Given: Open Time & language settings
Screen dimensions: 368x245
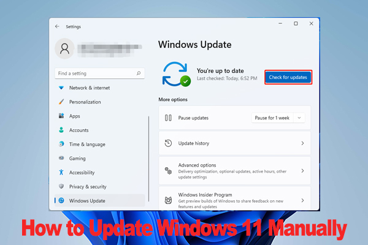Looking at the screenshot, I should click(100, 144).
